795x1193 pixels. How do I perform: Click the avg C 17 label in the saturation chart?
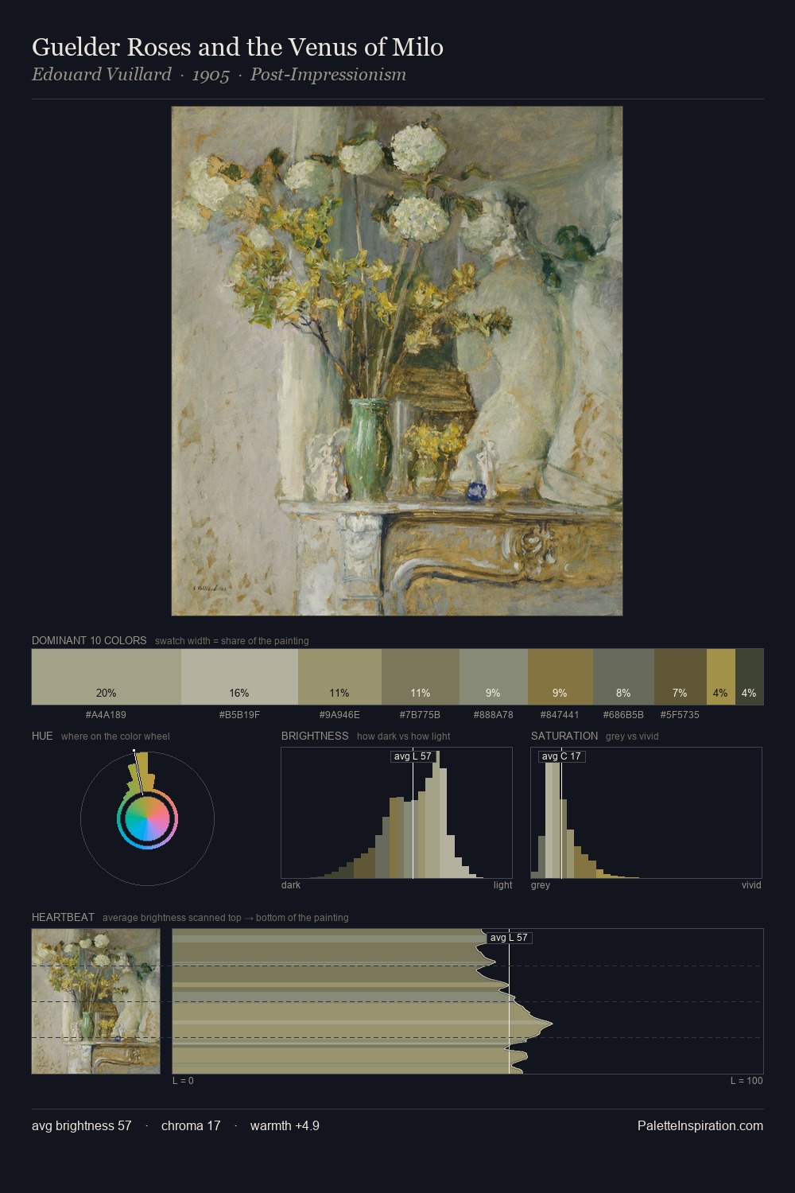point(561,756)
